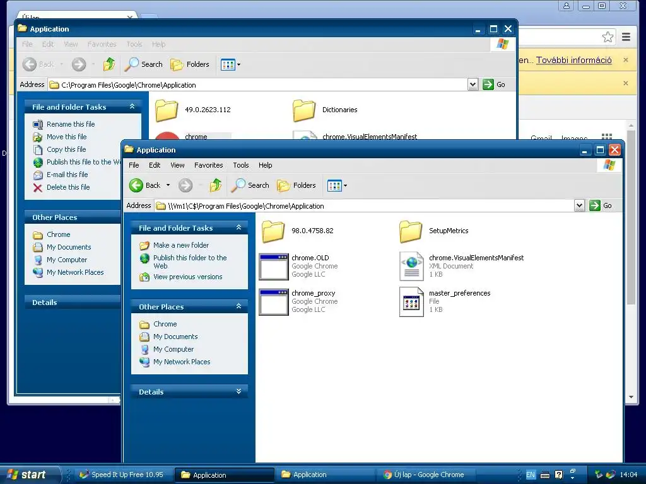Viewport: 646px width, 484px height.
Task: Open Back history dropdown in front window
Action: click(168, 185)
